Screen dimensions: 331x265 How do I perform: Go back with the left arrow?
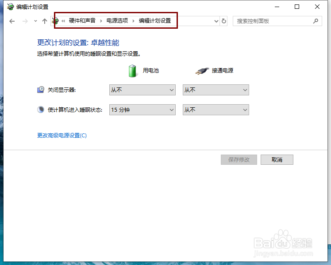pyautogui.click(x=12, y=21)
